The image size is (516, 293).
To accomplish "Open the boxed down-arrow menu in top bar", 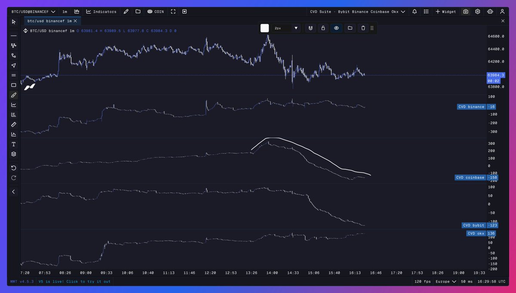I will click(184, 12).
